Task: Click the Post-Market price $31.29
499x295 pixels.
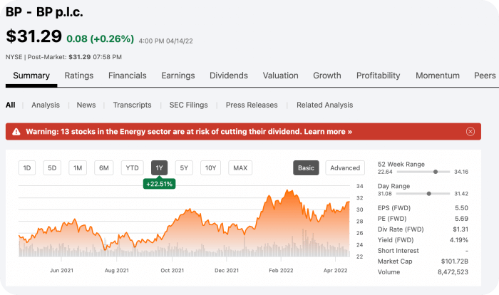Action: (80, 57)
